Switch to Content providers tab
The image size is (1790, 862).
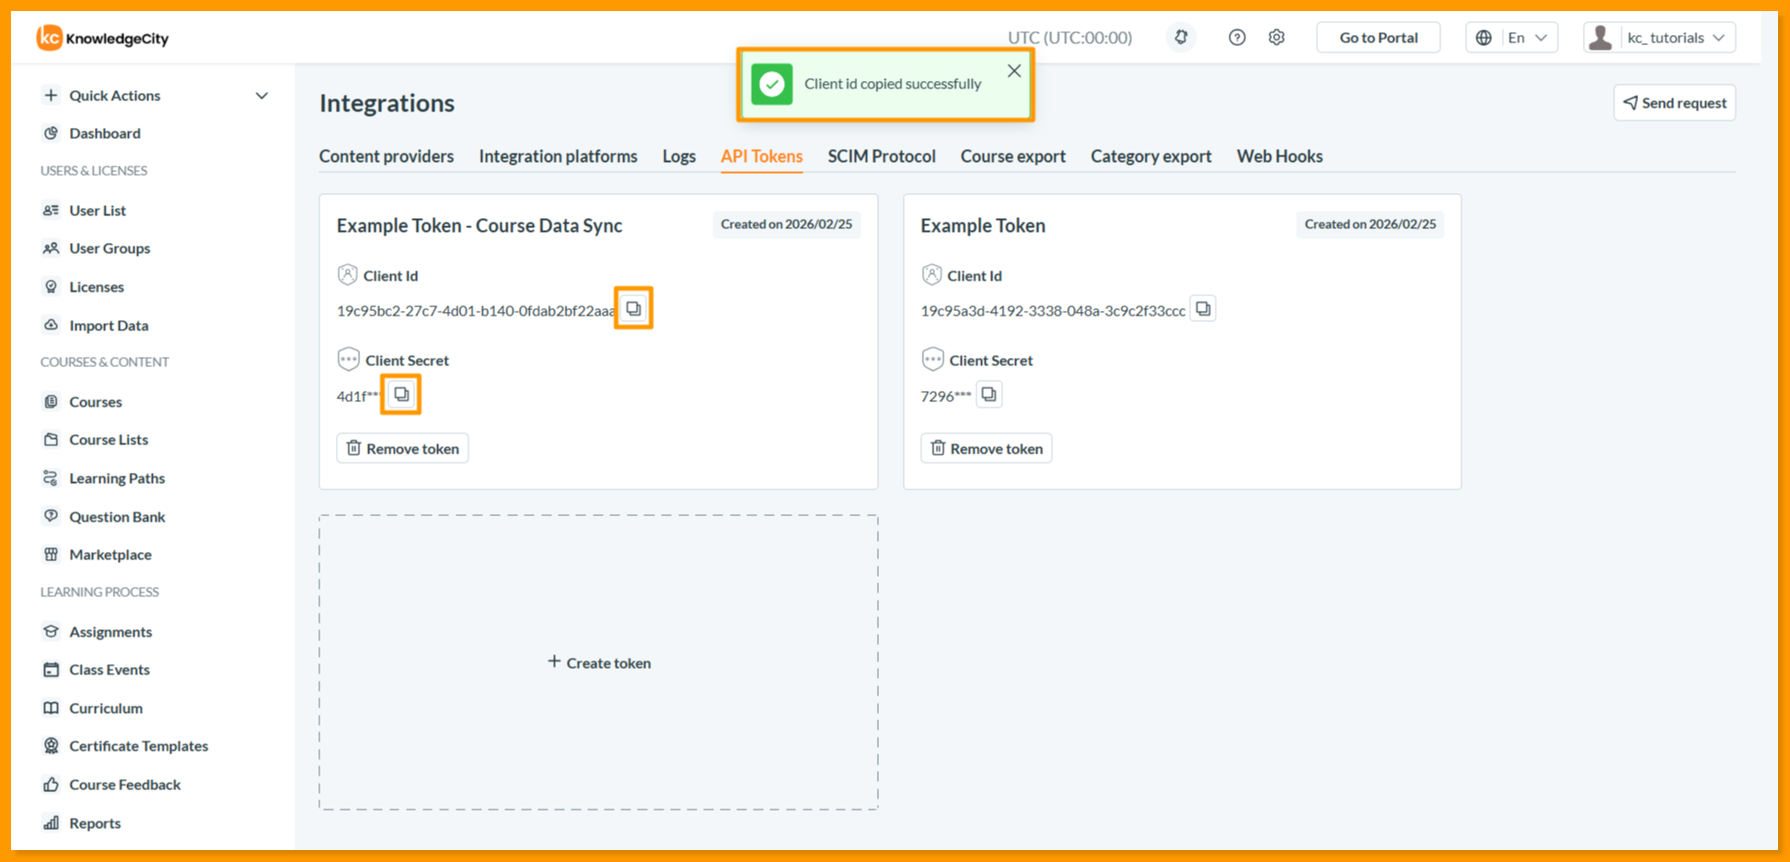387,156
